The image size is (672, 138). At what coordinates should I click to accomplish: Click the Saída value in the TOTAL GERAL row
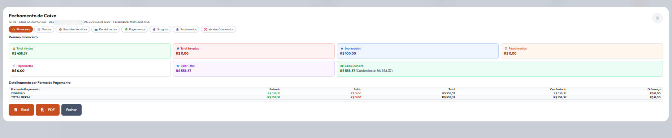click(356, 97)
